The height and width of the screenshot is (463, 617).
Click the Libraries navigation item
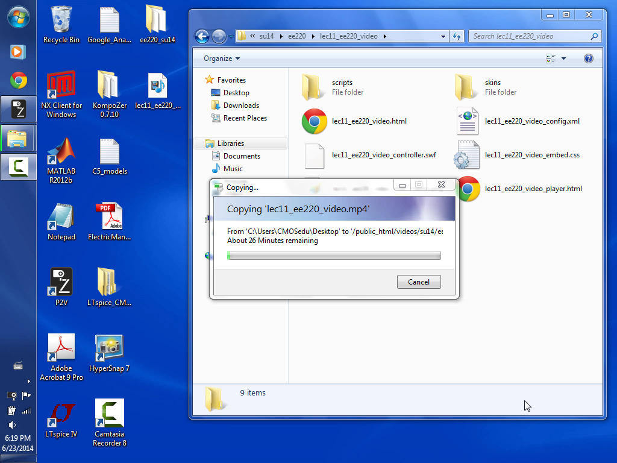point(231,143)
